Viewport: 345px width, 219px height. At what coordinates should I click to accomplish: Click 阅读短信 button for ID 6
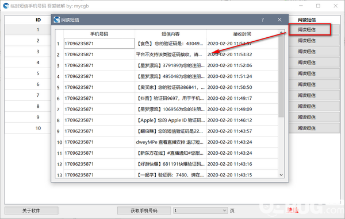click(x=314, y=84)
